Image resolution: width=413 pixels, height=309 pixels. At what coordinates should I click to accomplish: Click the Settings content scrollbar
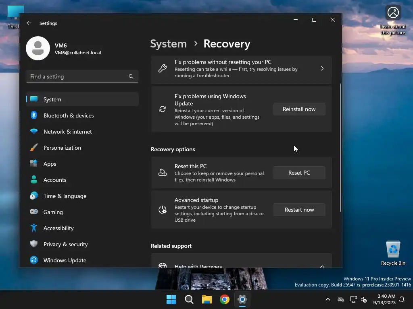point(340,148)
